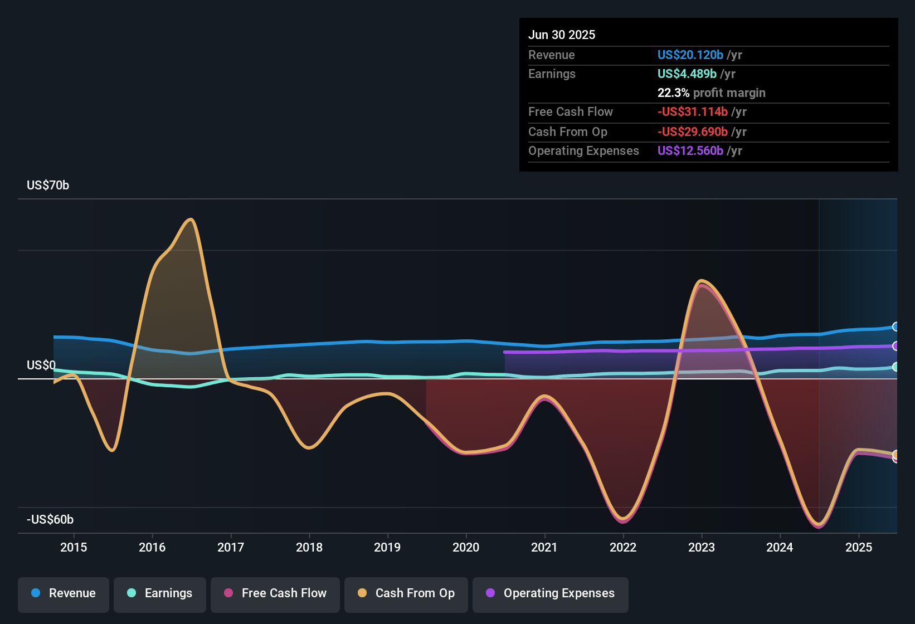Viewport: 915px width, 624px height.
Task: Click the -US$31.114b free cash flow value
Action: [x=693, y=111]
